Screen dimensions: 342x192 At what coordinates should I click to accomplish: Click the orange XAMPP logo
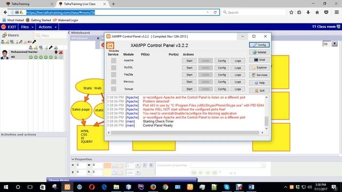[x=110, y=45]
